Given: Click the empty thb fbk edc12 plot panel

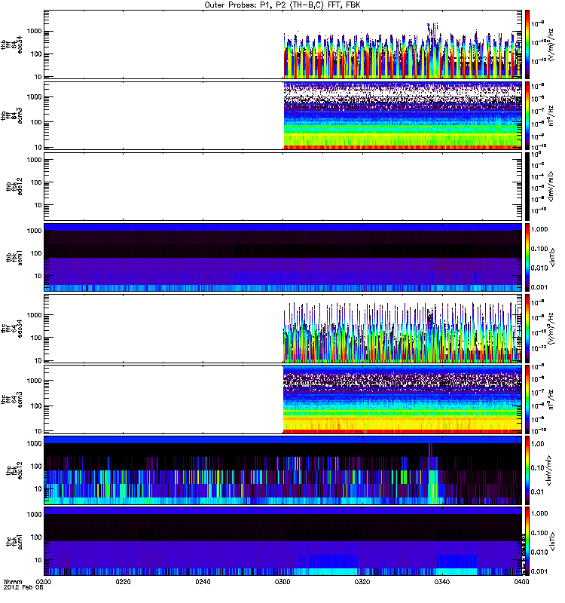Looking at the screenshot, I should point(282,186).
